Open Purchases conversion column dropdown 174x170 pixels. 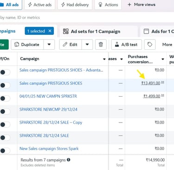tap(163, 59)
